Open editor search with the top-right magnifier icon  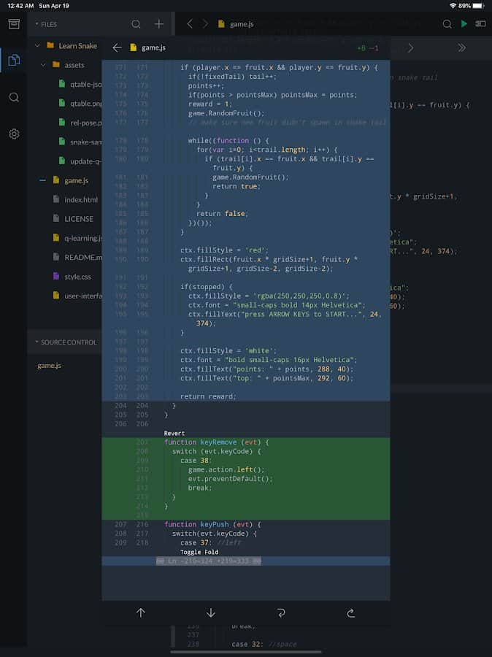(446, 23)
